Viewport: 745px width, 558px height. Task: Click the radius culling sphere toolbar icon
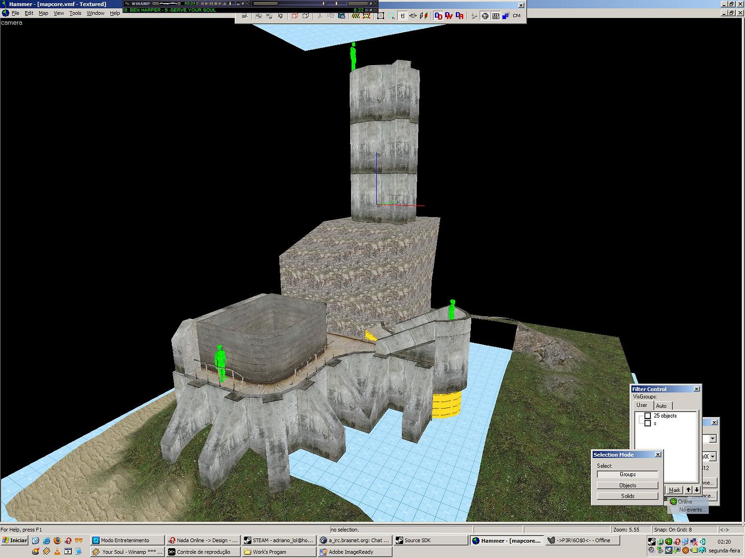point(485,16)
